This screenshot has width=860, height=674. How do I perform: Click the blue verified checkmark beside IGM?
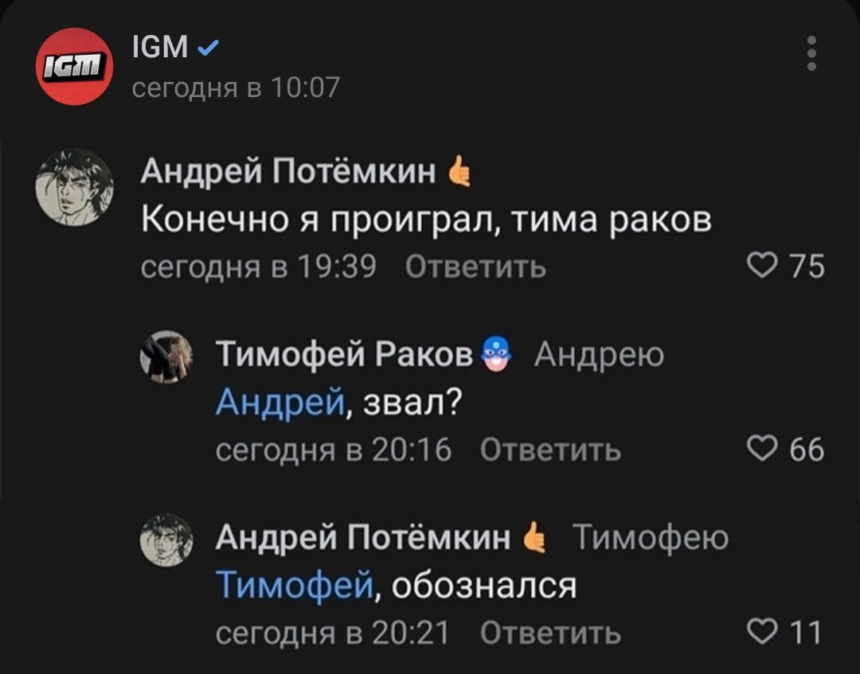(208, 49)
